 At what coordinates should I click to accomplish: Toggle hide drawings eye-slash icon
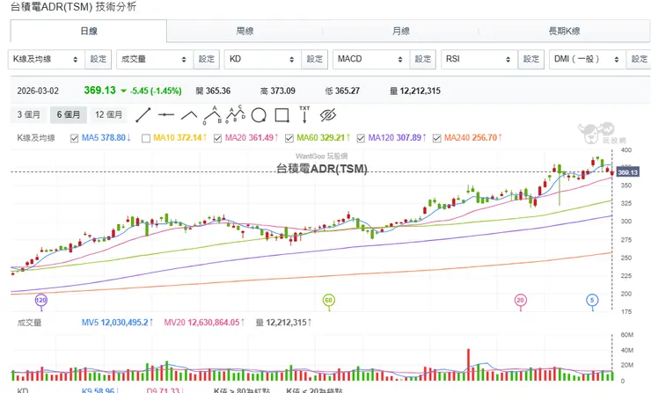(x=328, y=115)
